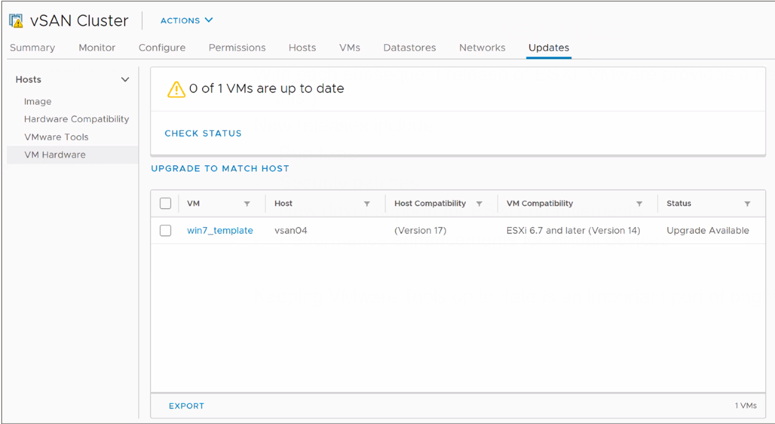Switch to the Summary tab
The height and width of the screenshot is (424, 775).
click(32, 48)
